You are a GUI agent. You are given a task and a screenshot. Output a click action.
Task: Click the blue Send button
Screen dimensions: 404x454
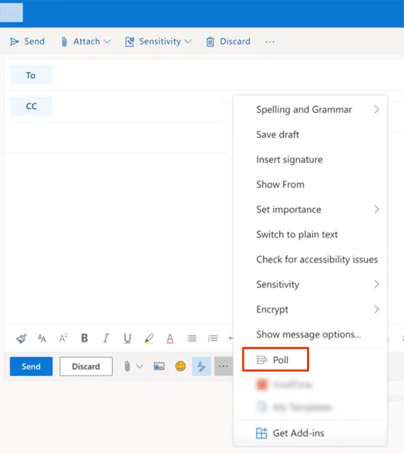point(31,366)
